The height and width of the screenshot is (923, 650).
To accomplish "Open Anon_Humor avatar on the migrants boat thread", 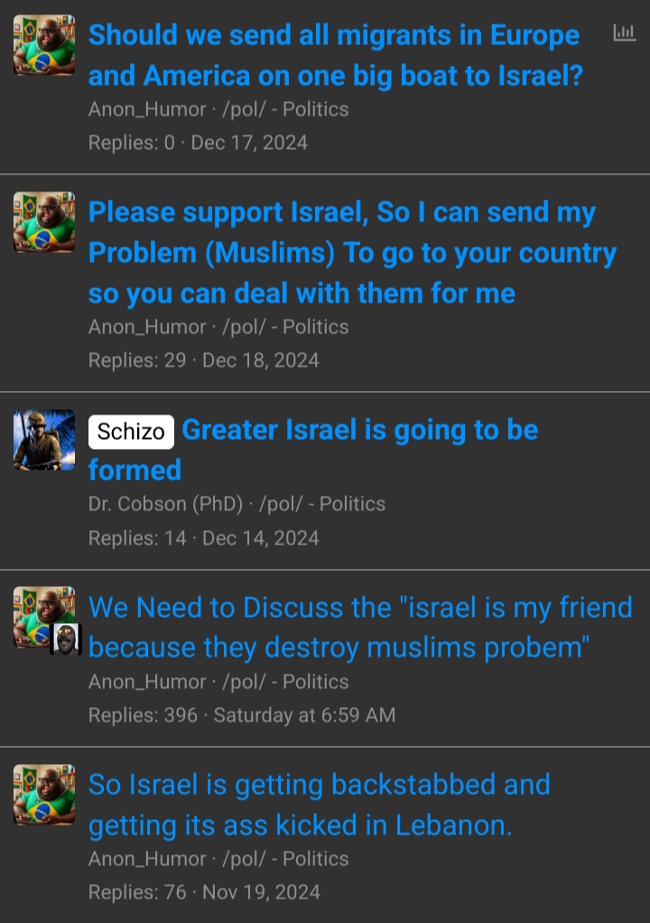I will pyautogui.click(x=44, y=45).
